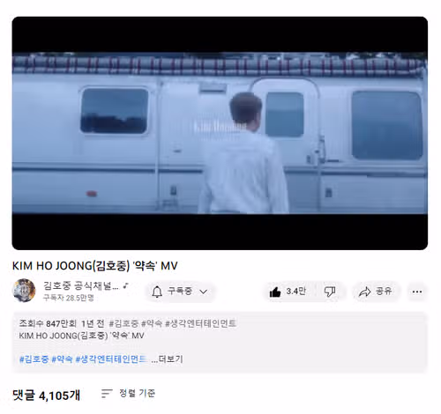
Task: Open the 김호중 channel avatar
Action: click(24, 290)
